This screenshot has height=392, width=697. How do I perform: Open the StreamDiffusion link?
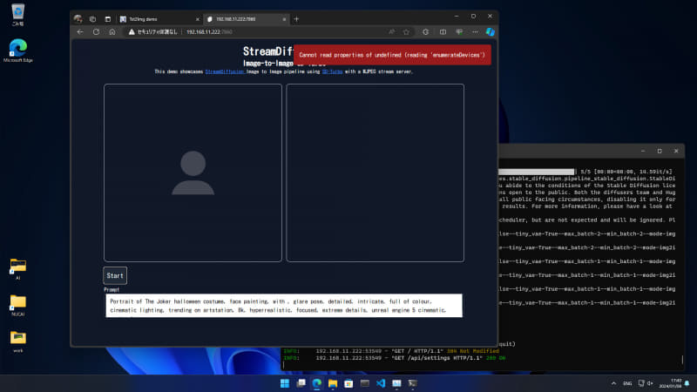coord(225,71)
